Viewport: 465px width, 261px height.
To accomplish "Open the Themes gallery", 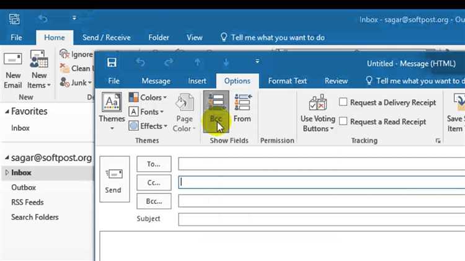I will 112,111.
